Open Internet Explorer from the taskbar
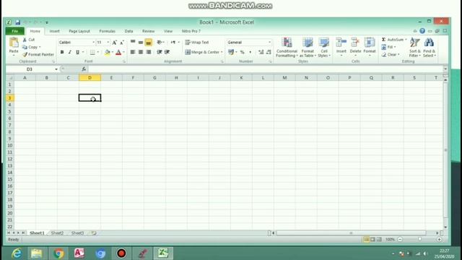 coord(17,253)
